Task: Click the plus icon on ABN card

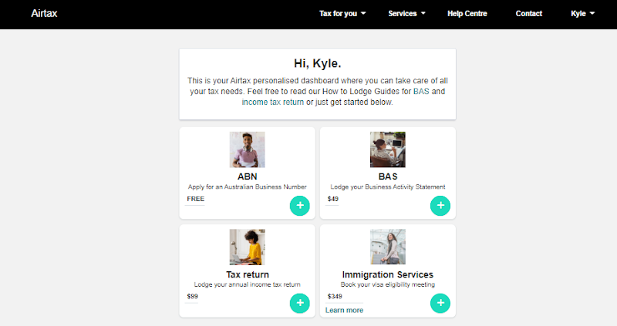Action: [300, 206]
